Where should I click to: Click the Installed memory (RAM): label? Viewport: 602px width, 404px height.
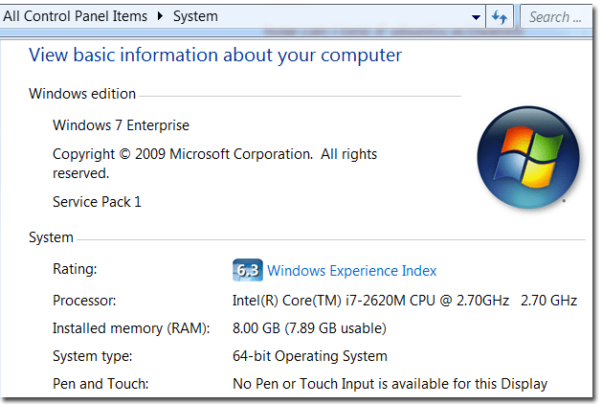click(131, 328)
